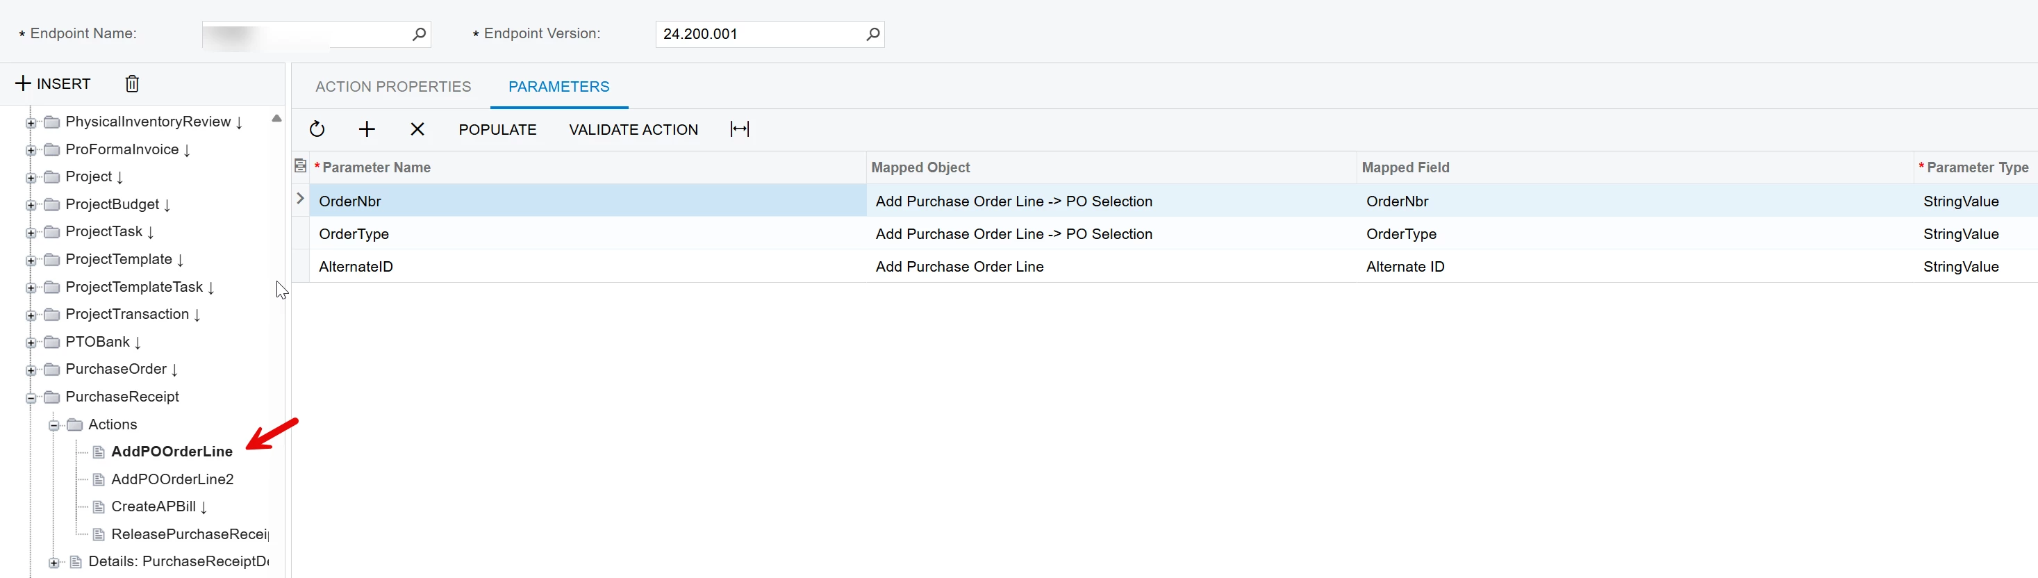Viewport: 2038px width, 578px height.
Task: Click StringValue type in OrderType row
Action: click(x=1975, y=234)
